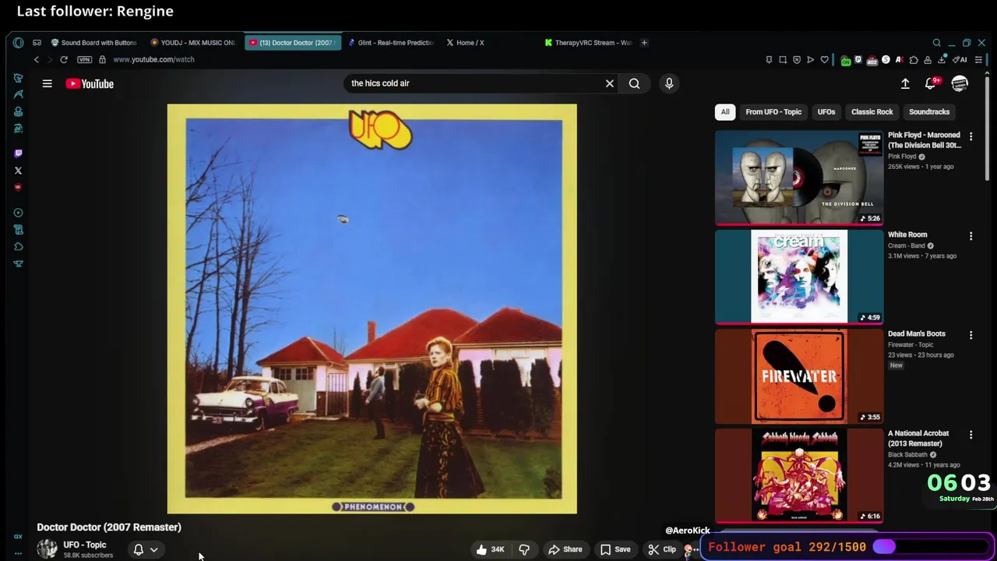Reload the page with refresh icon
This screenshot has height=561, width=997.
tap(64, 59)
